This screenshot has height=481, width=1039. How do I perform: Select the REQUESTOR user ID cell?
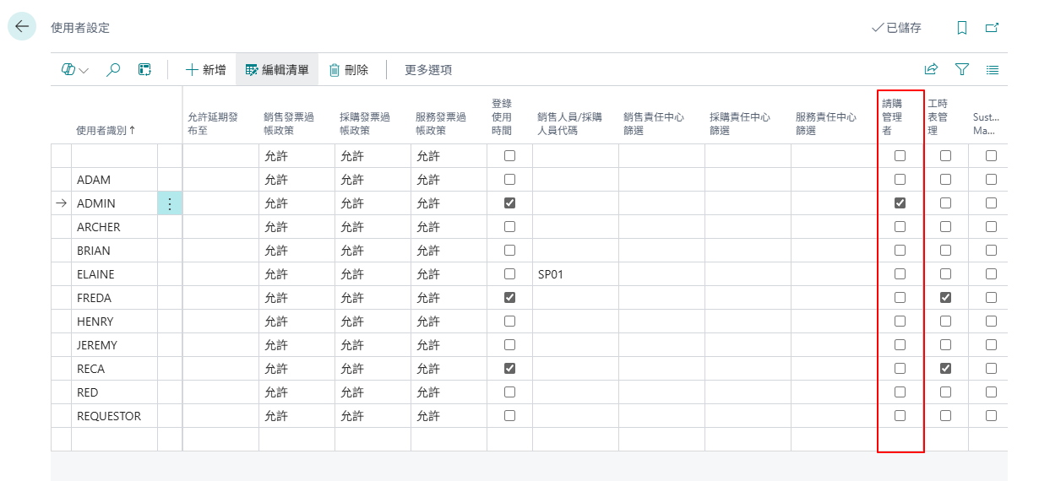tap(114, 416)
